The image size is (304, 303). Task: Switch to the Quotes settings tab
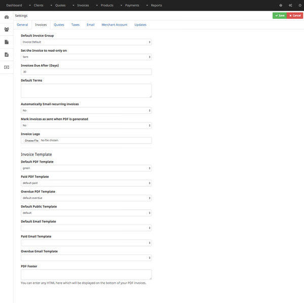pos(59,25)
